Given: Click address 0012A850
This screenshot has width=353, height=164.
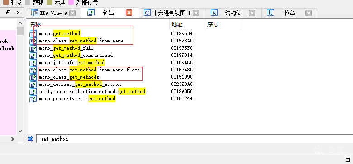Looking at the screenshot, I should click(181, 92).
